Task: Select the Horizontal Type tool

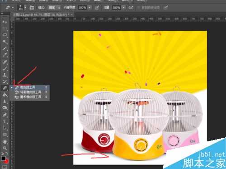Action: tap(5, 121)
